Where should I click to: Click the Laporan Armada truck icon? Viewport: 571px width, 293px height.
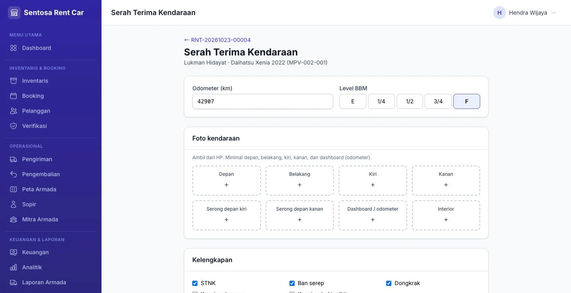(x=13, y=282)
